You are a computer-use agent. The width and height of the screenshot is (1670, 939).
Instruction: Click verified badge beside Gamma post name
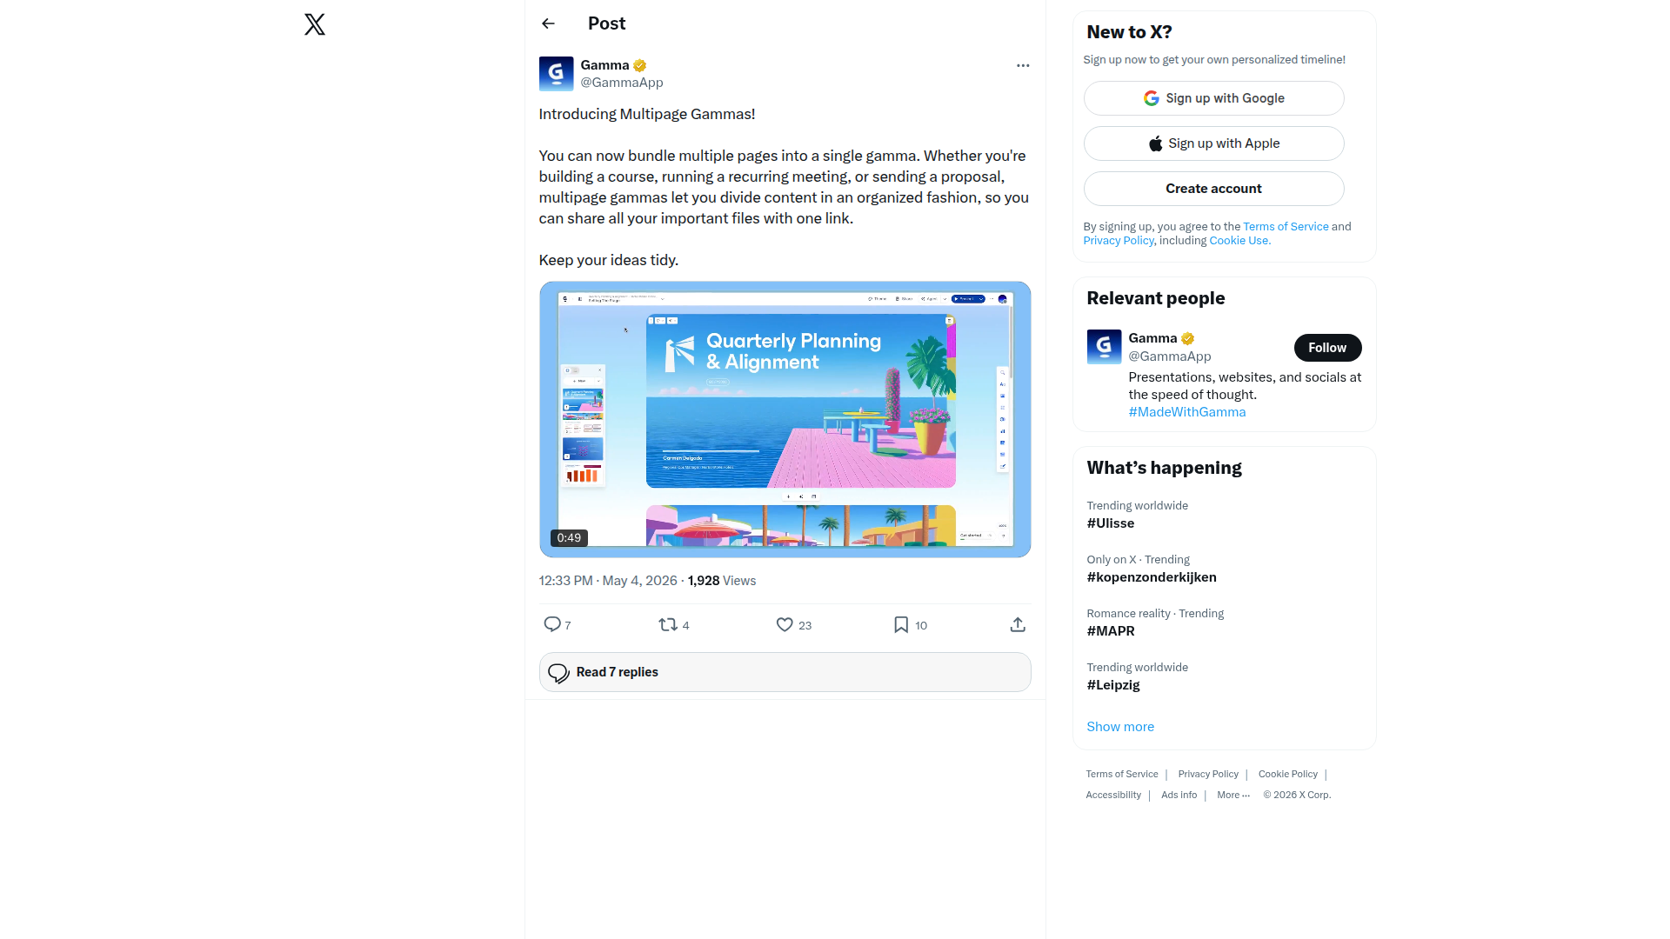640,65
